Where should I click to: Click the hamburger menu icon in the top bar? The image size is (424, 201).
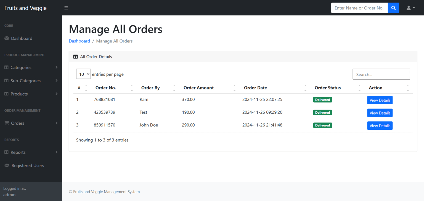[66, 8]
